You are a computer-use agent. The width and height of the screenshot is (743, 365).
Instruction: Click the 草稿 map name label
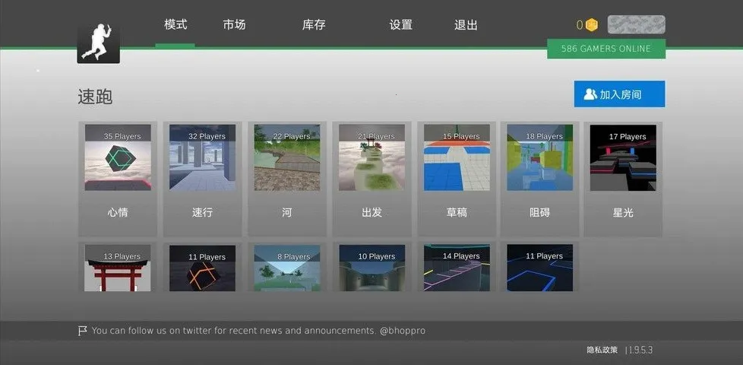[457, 213]
